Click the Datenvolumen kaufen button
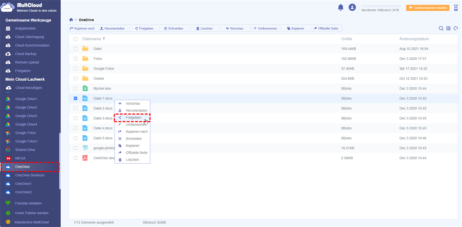The height and width of the screenshot is (227, 462). point(427,8)
